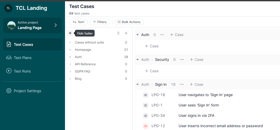
Task: Click the priority icon of LPG-18
Action: pyautogui.click(x=146, y=95)
